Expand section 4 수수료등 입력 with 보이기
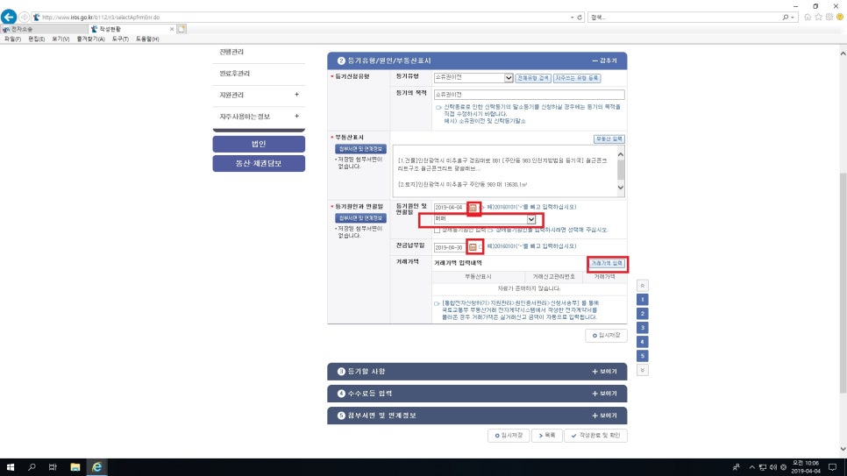847x476 pixels. (604, 394)
